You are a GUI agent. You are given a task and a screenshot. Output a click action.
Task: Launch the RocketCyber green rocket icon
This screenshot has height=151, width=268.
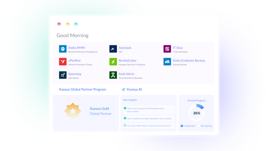pos(113,62)
